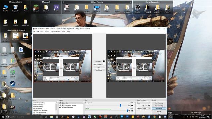Viewport: 212px width, 119px height.
Task: Open the Fade scene transition combo box
Action: click(143, 103)
